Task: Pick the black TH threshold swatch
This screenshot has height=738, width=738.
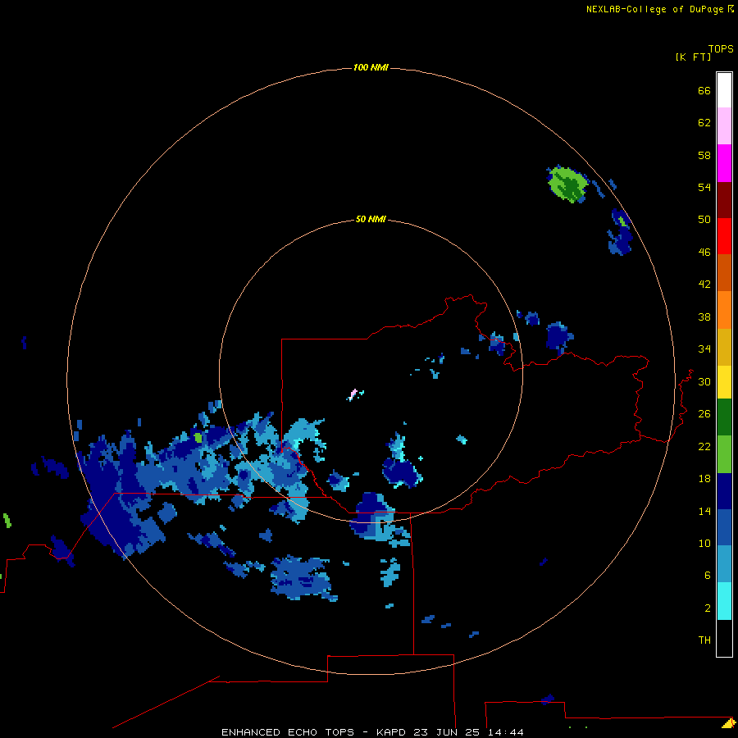Action: click(724, 638)
